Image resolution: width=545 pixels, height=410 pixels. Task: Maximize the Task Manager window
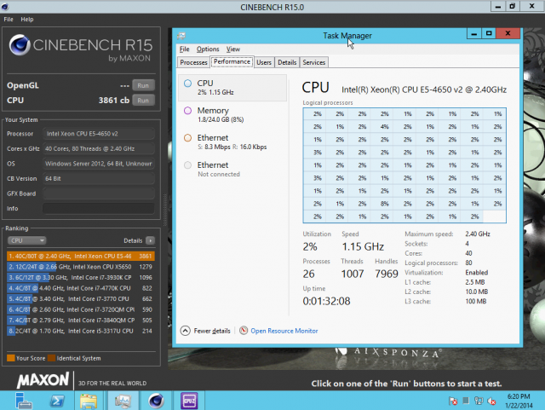point(489,33)
